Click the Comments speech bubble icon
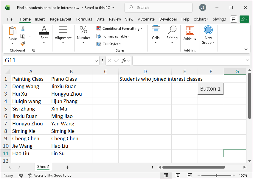 (234, 19)
